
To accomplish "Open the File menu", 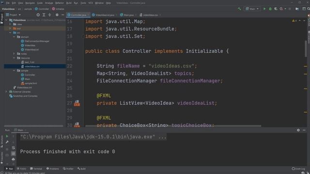I will coord(8,3).
